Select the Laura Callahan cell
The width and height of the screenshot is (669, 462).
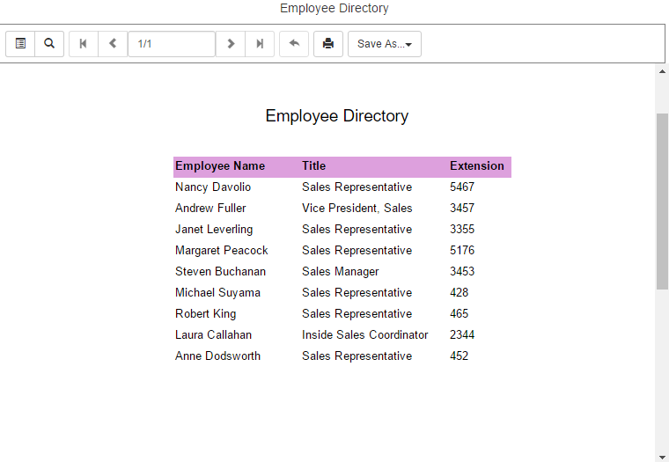coord(213,335)
